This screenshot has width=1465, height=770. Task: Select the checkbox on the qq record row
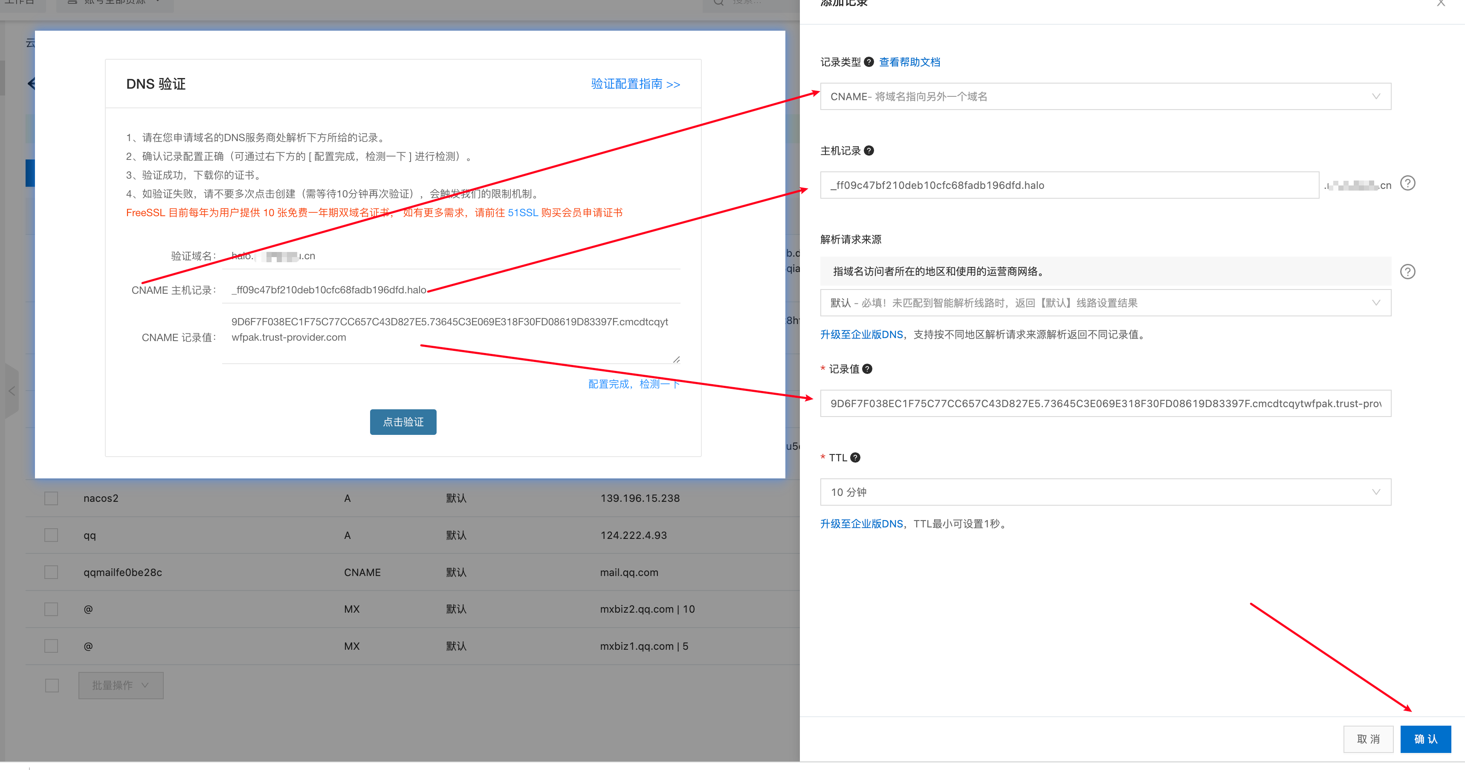pyautogui.click(x=51, y=535)
